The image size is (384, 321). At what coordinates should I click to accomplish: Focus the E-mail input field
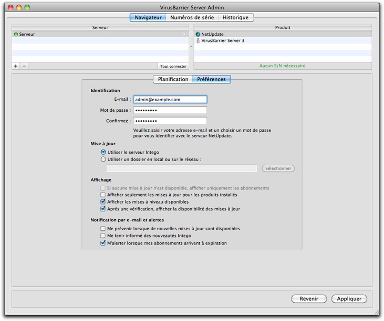[170, 100]
